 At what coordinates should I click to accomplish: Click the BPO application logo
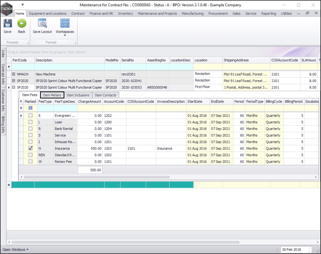(x=7, y=9)
